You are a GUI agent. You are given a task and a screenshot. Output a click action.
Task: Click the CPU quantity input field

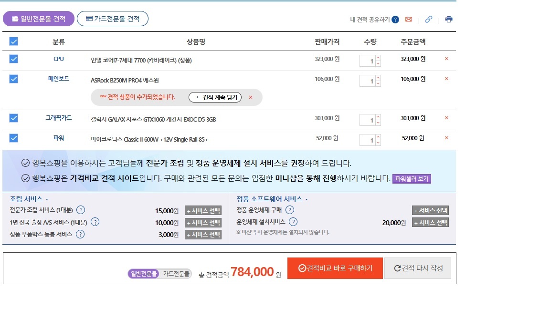(x=367, y=61)
